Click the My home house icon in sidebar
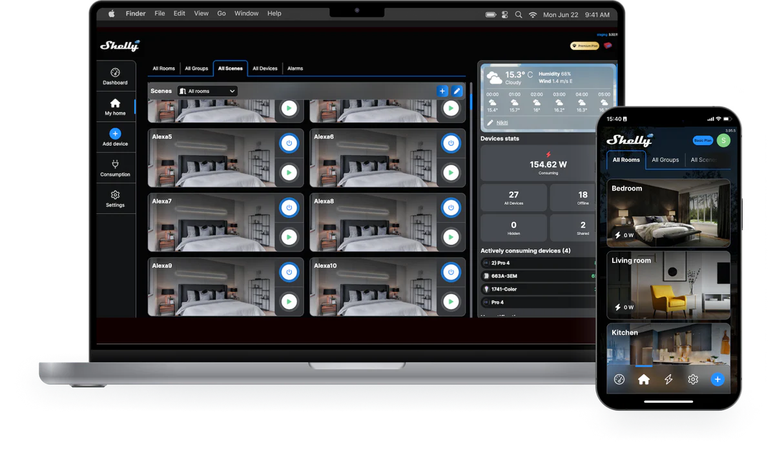The height and width of the screenshot is (450, 775). tap(115, 103)
